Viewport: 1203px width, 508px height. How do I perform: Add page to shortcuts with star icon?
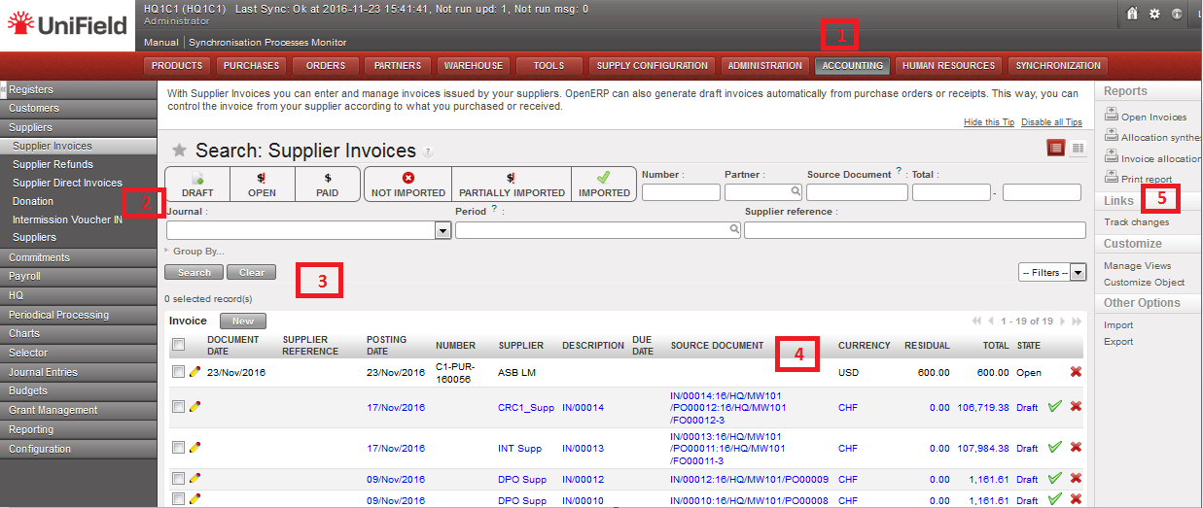pos(179,151)
